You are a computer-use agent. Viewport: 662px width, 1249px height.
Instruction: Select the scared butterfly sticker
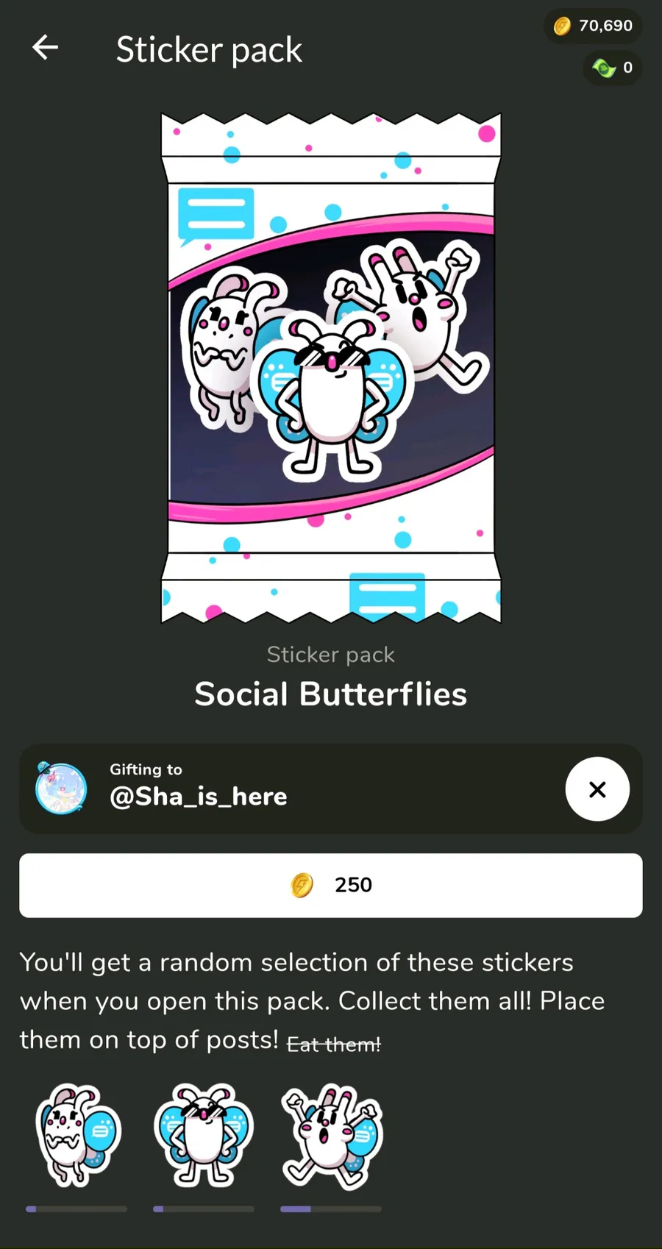click(77, 1135)
